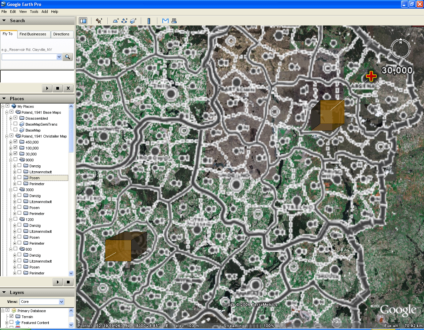Select the Posen folder under 9000

click(34, 178)
